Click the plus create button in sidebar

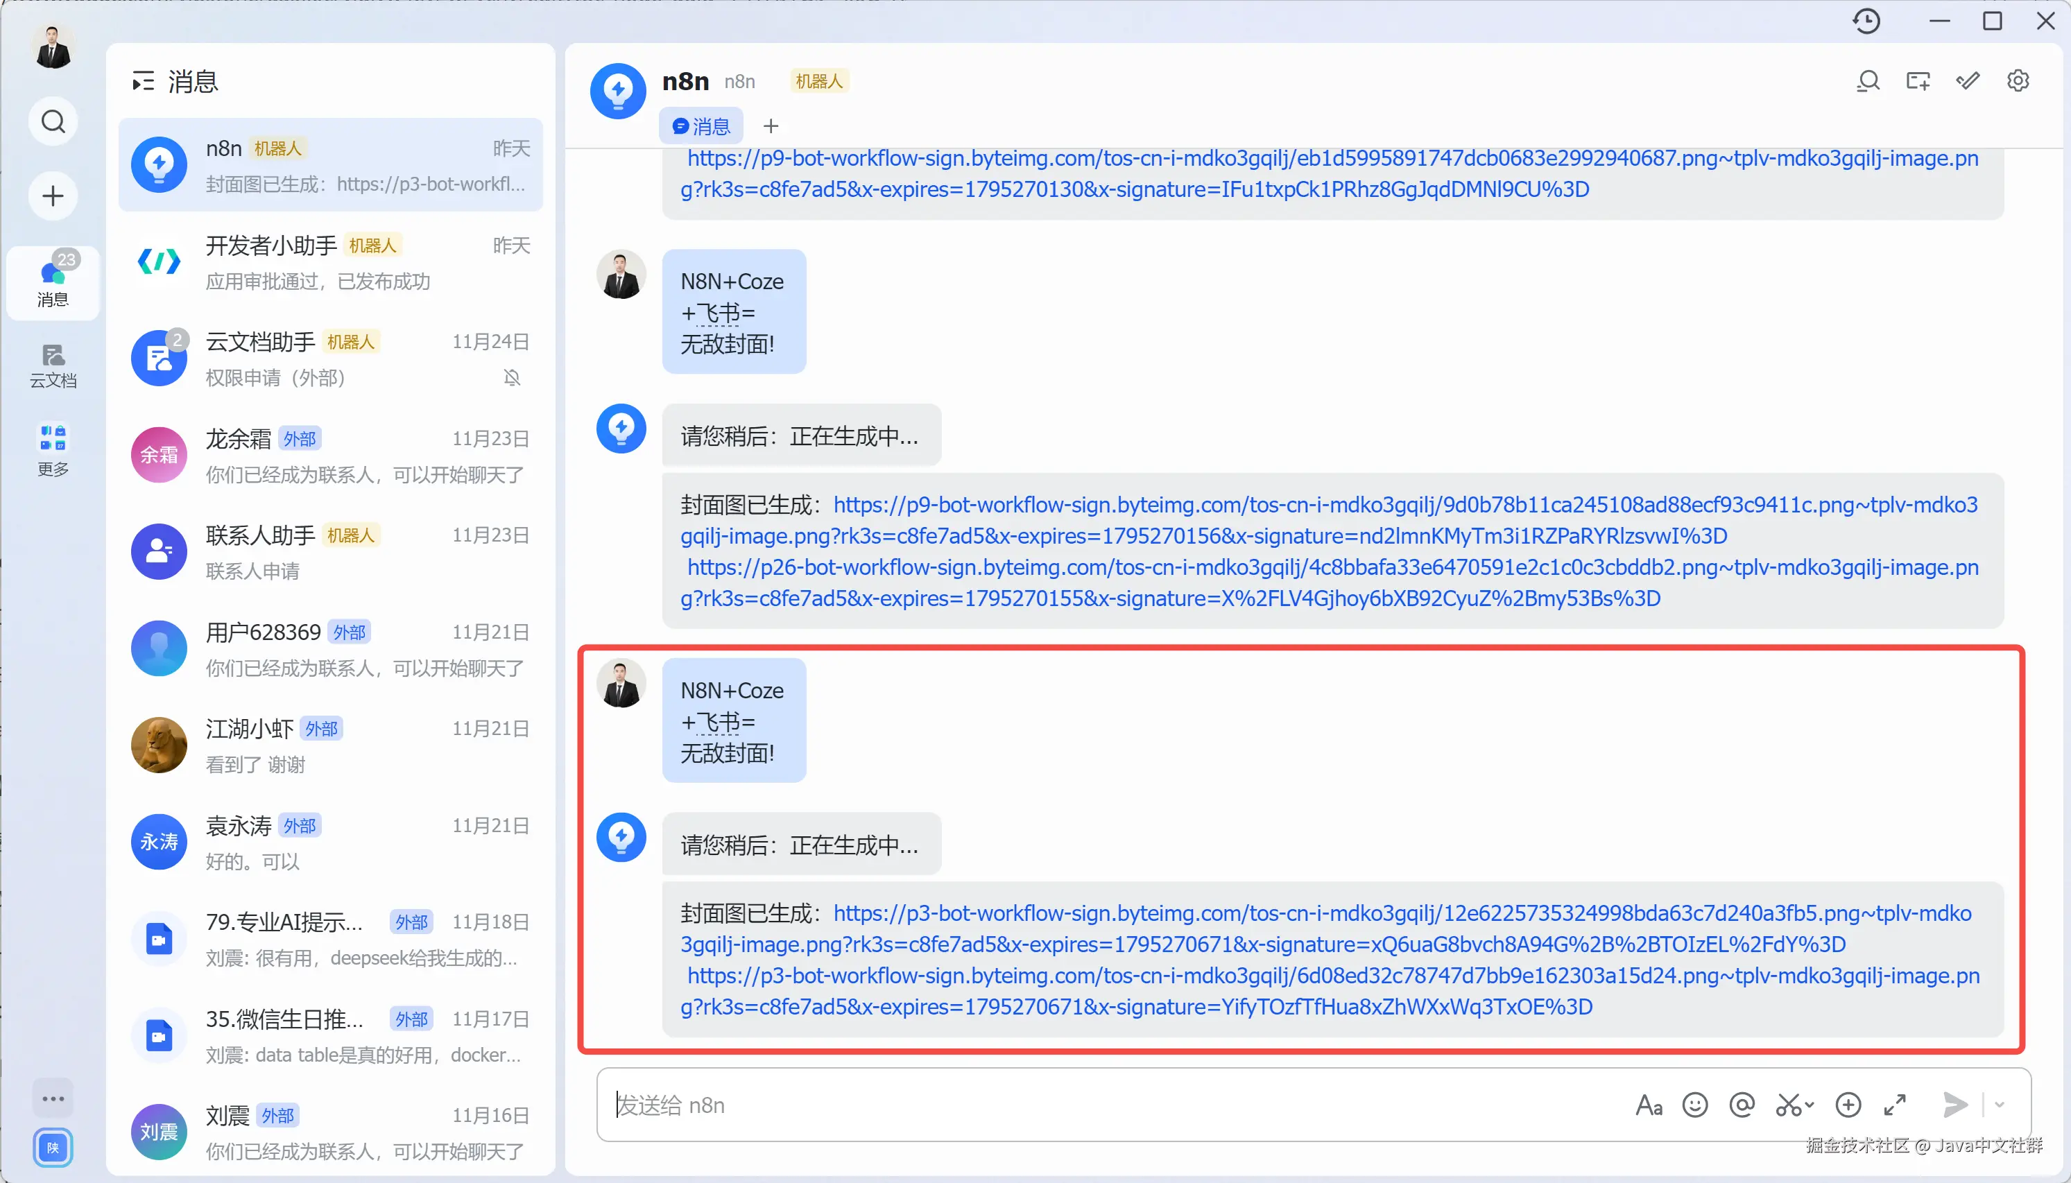point(53,196)
